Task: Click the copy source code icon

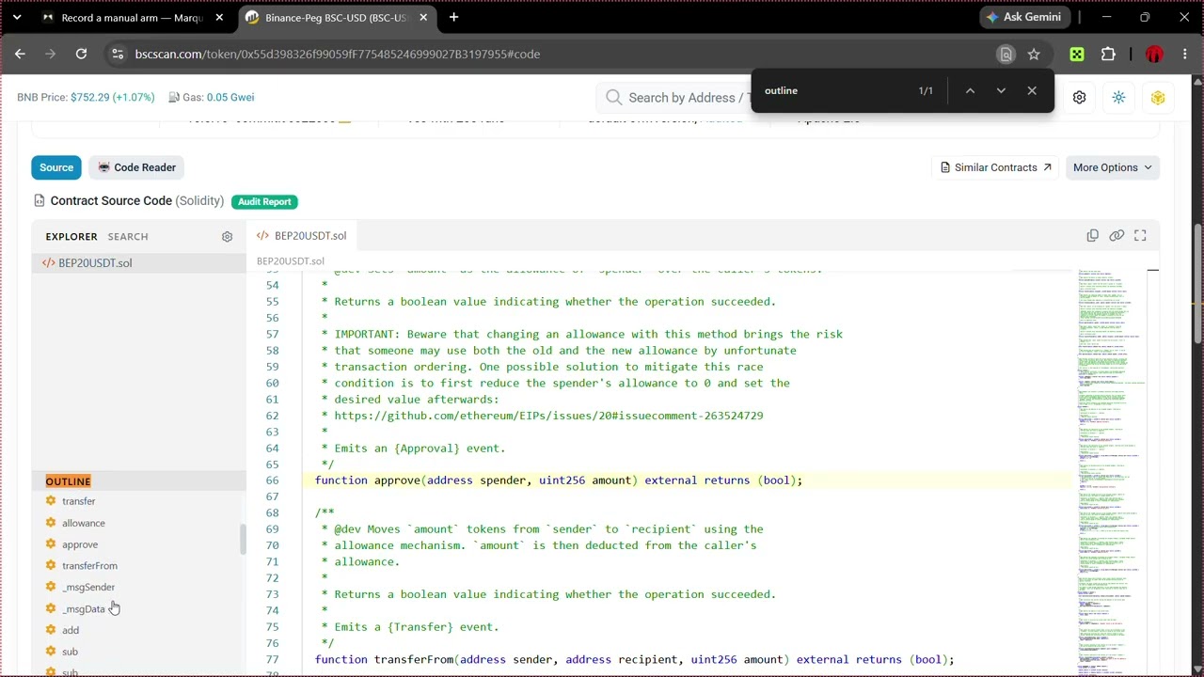Action: click(1092, 236)
